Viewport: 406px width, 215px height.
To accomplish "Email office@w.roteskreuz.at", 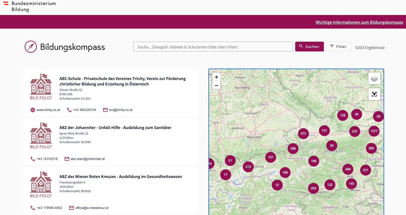I will (92, 208).
